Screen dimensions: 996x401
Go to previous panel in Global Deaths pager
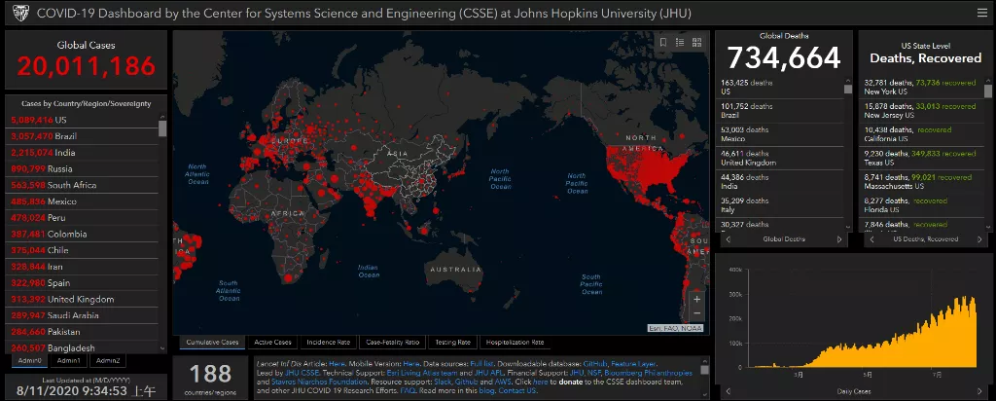pyautogui.click(x=728, y=239)
